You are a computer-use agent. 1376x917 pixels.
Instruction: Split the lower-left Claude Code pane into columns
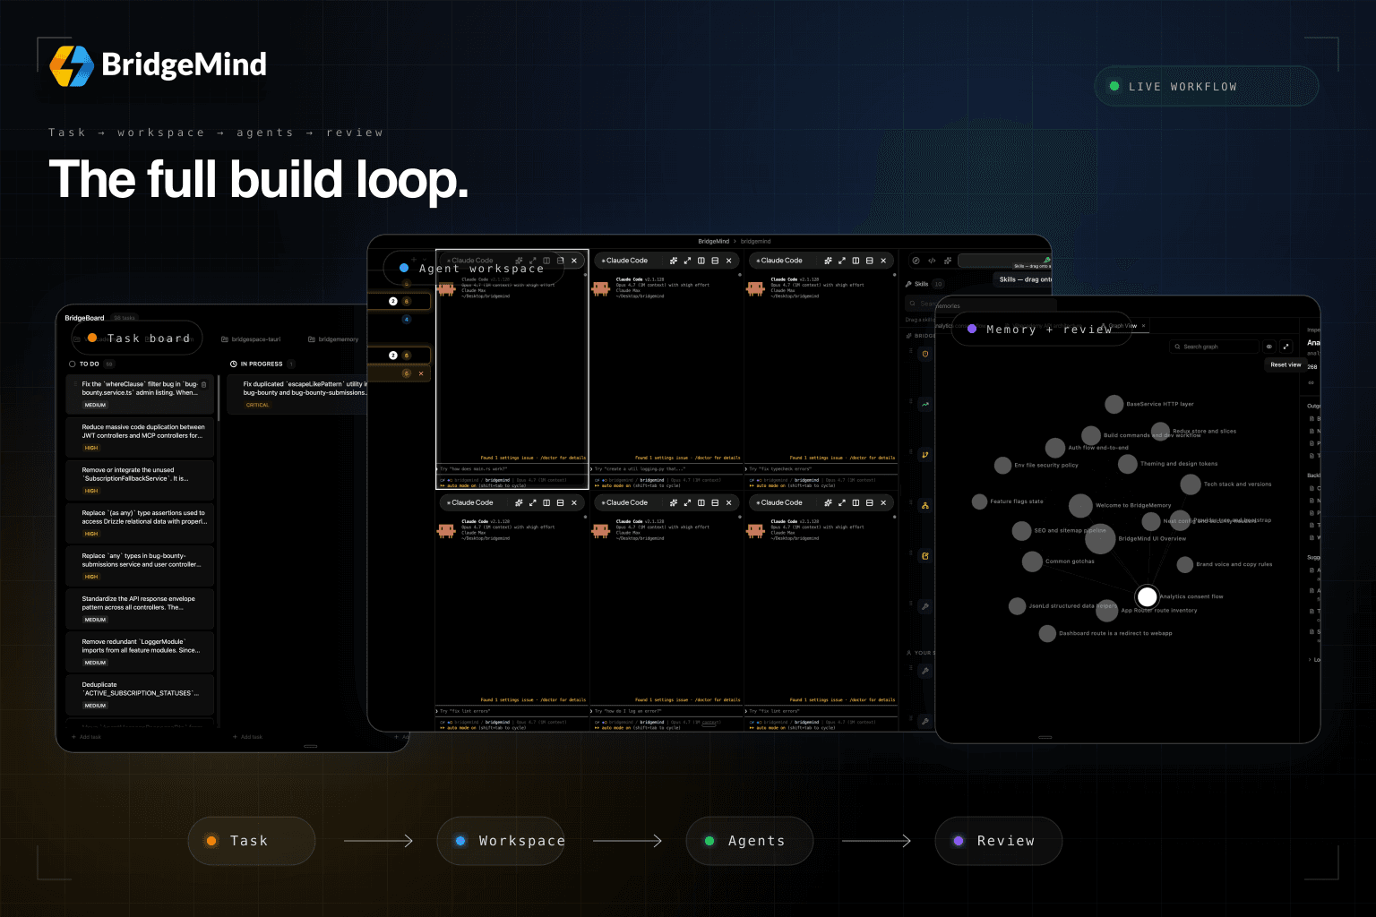[546, 502]
